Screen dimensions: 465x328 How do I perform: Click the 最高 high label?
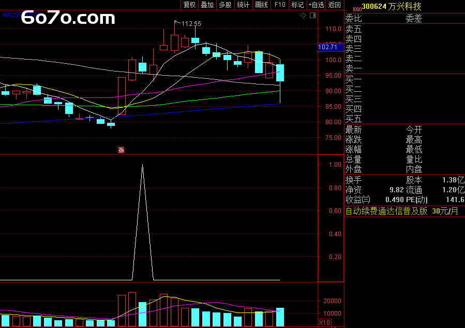coord(414,139)
